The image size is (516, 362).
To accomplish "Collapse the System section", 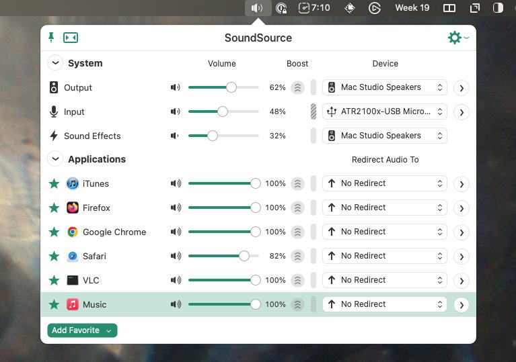I will tap(55, 62).
